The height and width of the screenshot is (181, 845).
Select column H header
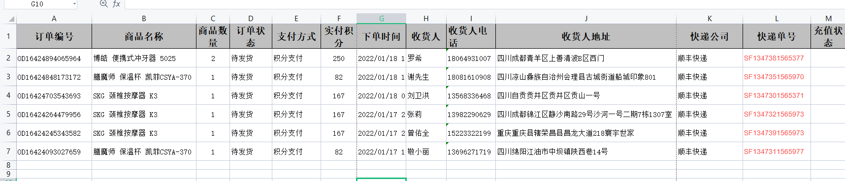426,19
